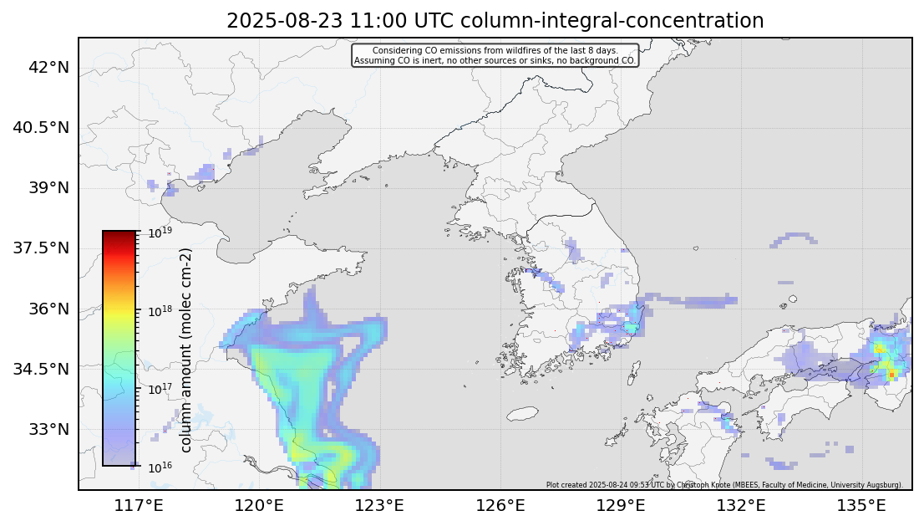Click the dark red top of the colorbar
924x526 pixels.
[x=119, y=237]
